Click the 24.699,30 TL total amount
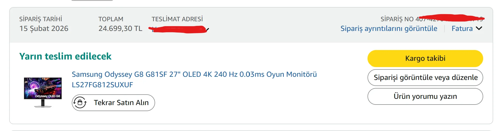Viewport: 500px width, 131px height. coord(120,29)
